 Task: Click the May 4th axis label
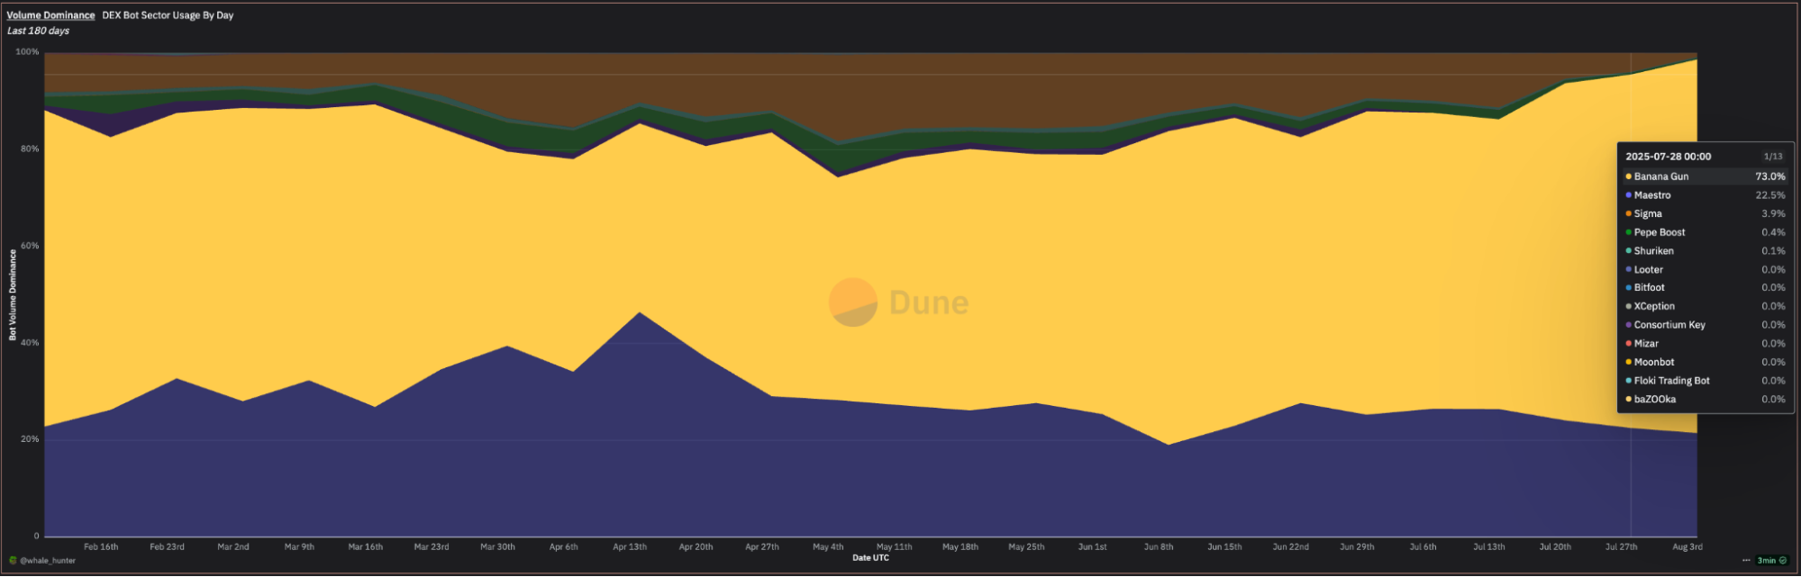coord(828,547)
